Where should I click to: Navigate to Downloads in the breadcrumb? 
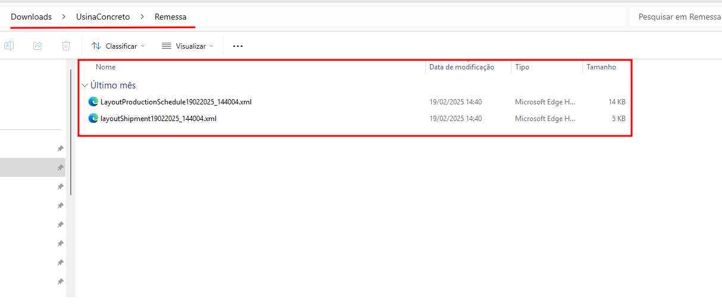[32, 17]
